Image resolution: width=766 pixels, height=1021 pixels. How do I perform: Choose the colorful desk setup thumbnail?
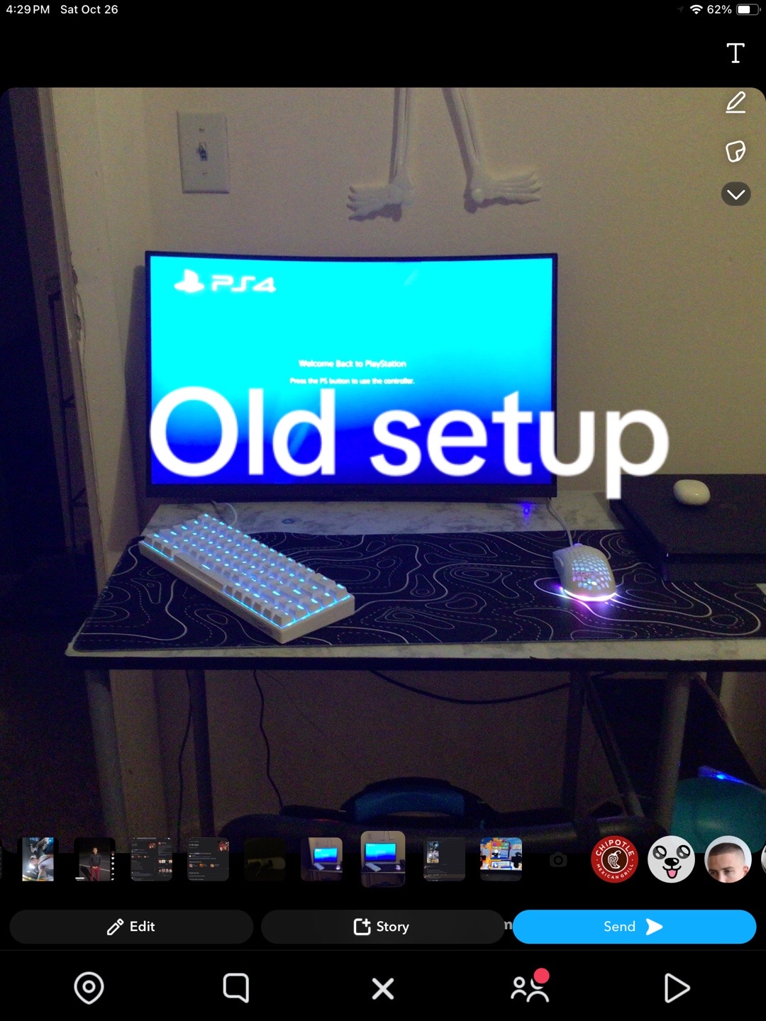(501, 859)
